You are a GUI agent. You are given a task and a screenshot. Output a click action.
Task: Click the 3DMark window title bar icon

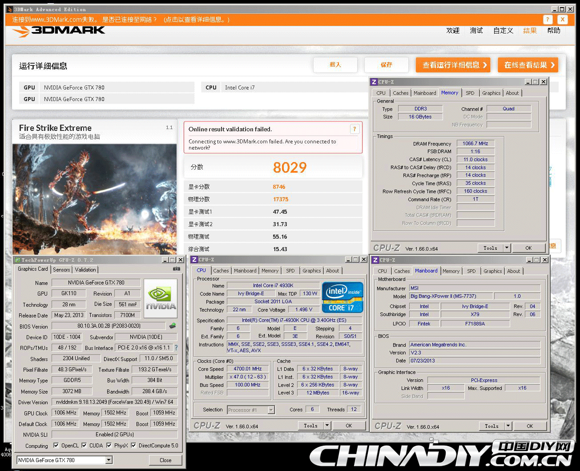pos(9,9)
